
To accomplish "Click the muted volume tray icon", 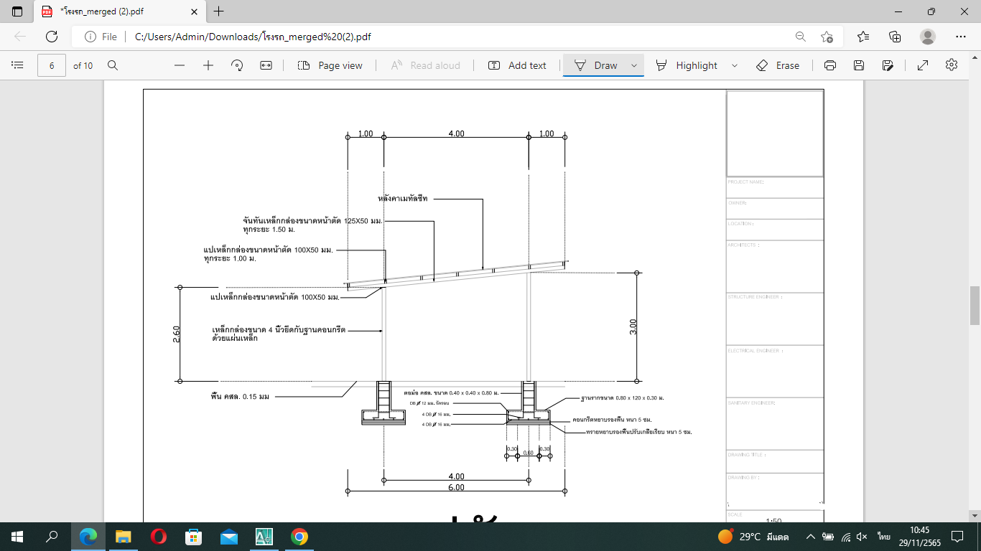I will point(863,537).
